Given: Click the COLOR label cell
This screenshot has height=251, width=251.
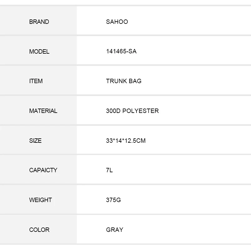Looking at the screenshot, I should (x=39, y=230).
